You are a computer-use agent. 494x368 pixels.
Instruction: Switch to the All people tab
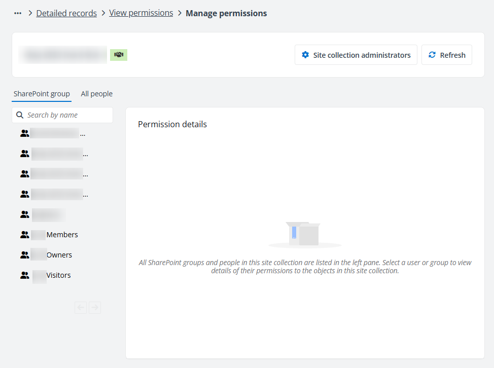(96, 94)
